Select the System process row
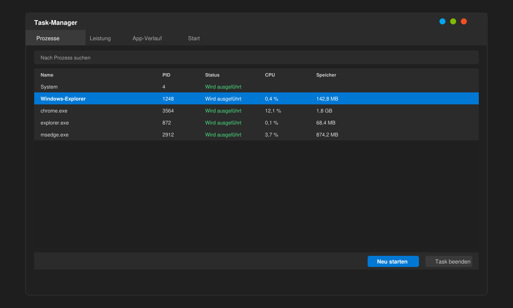Viewport: 513px width, 308px height. 256,86
